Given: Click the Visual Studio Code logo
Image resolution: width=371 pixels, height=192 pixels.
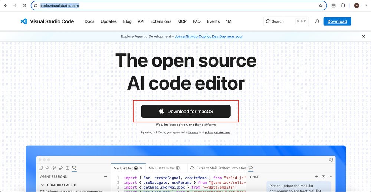Looking at the screenshot, I should point(47,21).
